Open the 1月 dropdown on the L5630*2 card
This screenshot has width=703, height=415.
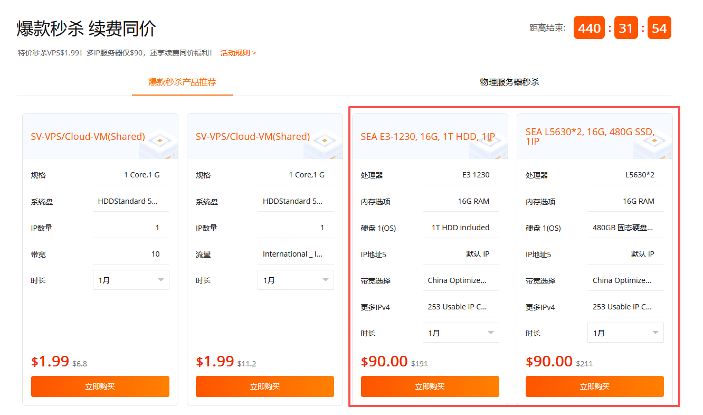click(x=625, y=333)
